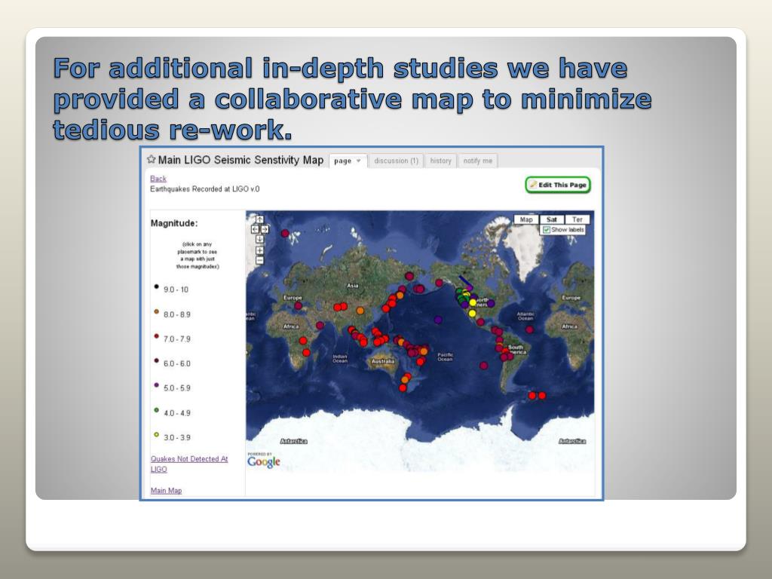This screenshot has width=772, height=579.
Task: Pan the map up with the arrow
Action: pos(259,219)
